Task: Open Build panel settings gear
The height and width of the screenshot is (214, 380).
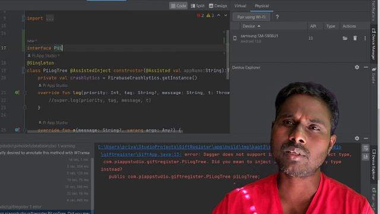Action: 357,139
